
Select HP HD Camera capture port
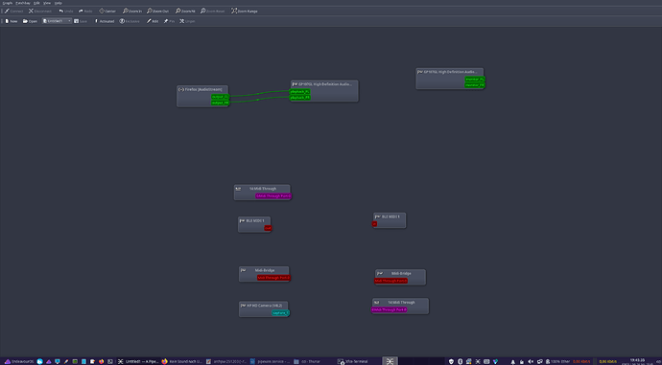click(x=280, y=312)
